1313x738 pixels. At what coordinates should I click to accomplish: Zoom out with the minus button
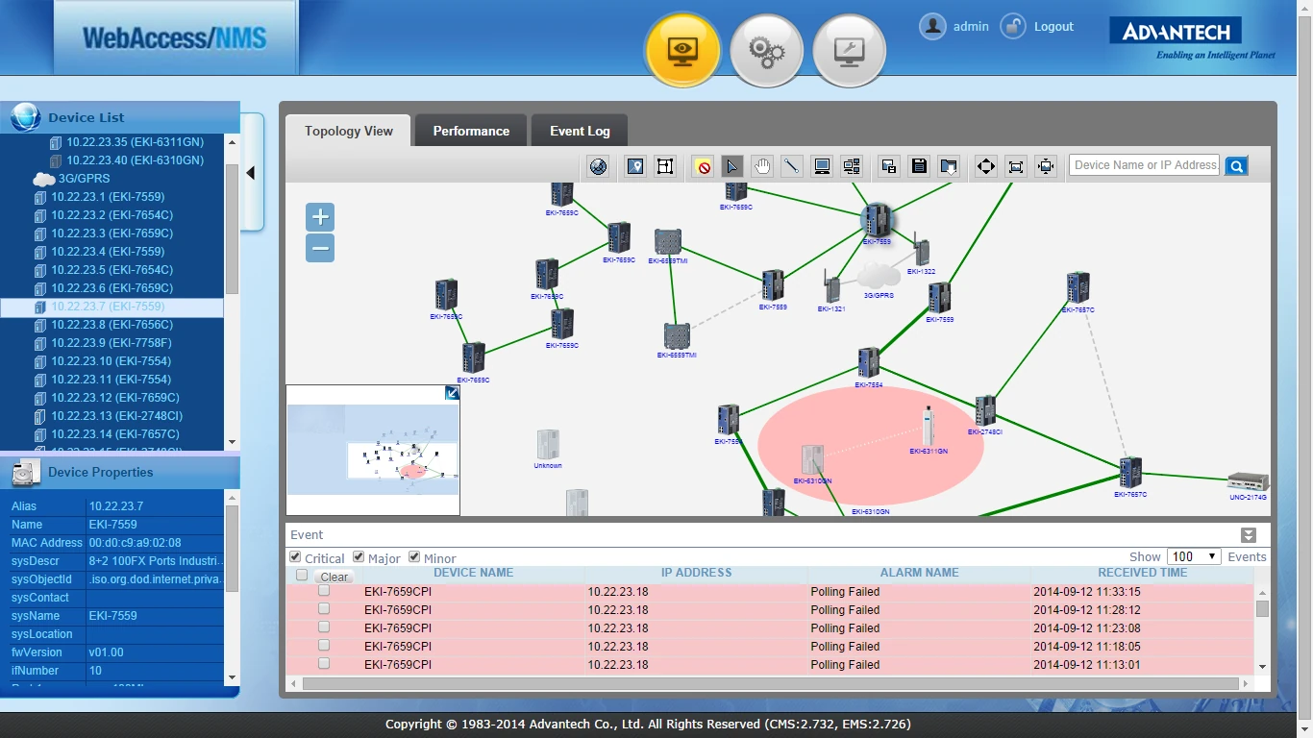320,249
